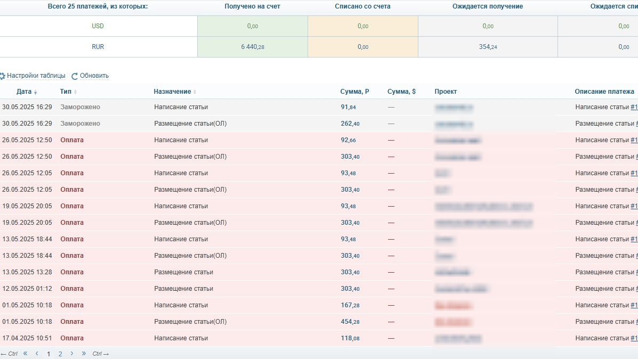Image resolution: width=638 pixels, height=359 pixels.
Task: Open article link in first Заморожено row
Action: coord(634,107)
